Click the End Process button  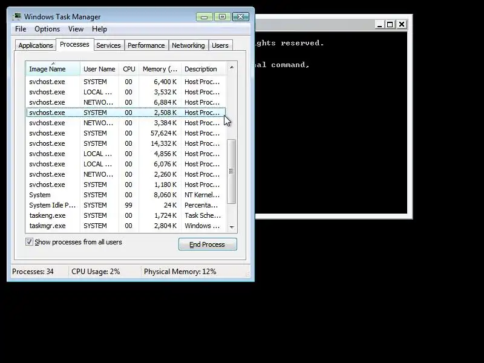[208, 244]
